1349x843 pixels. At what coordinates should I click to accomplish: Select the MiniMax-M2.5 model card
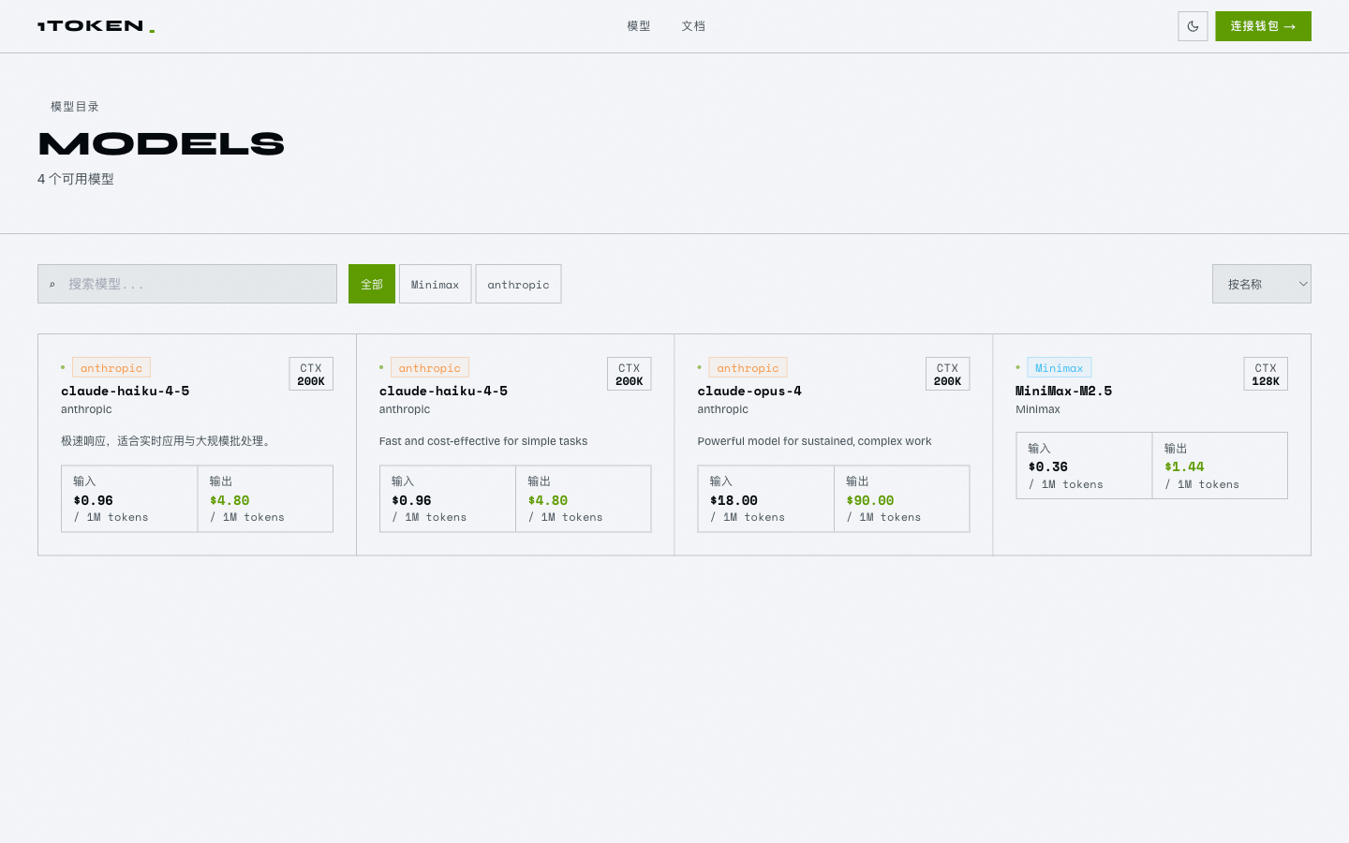1151,445
